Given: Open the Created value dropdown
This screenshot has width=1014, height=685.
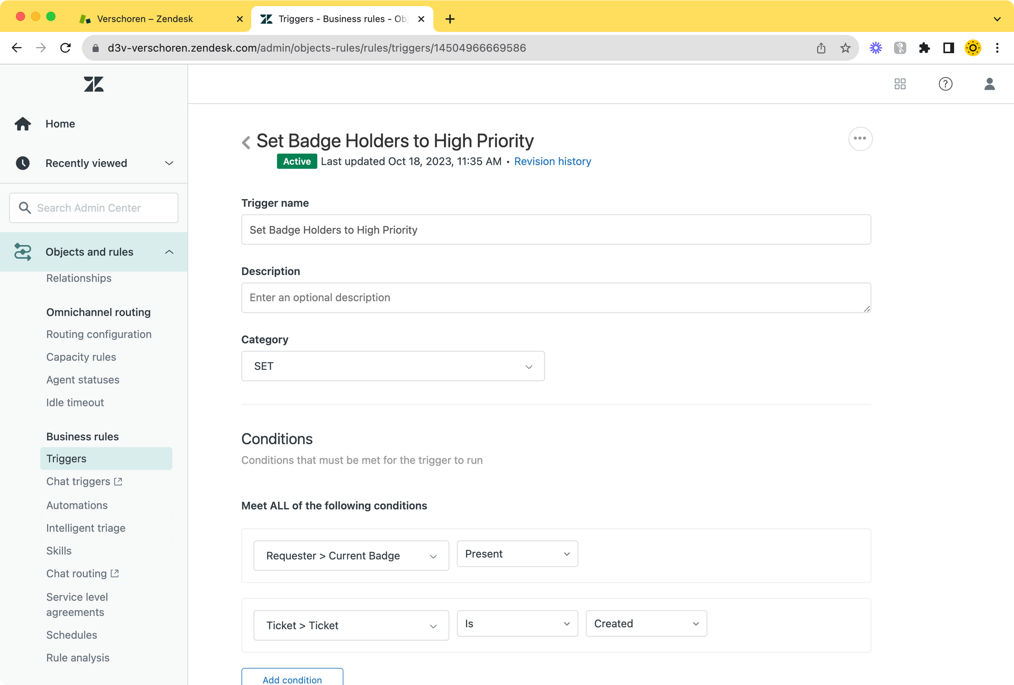Looking at the screenshot, I should pyautogui.click(x=646, y=624).
